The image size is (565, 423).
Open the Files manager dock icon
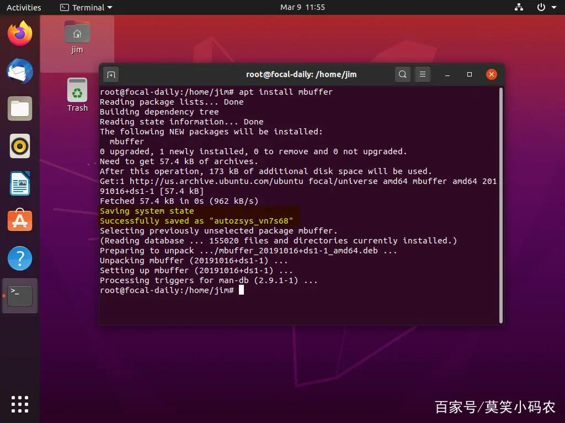tap(20, 109)
